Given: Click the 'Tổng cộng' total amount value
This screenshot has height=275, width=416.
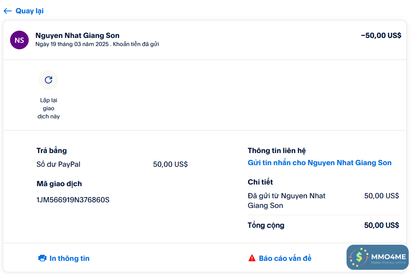Looking at the screenshot, I should (381, 225).
